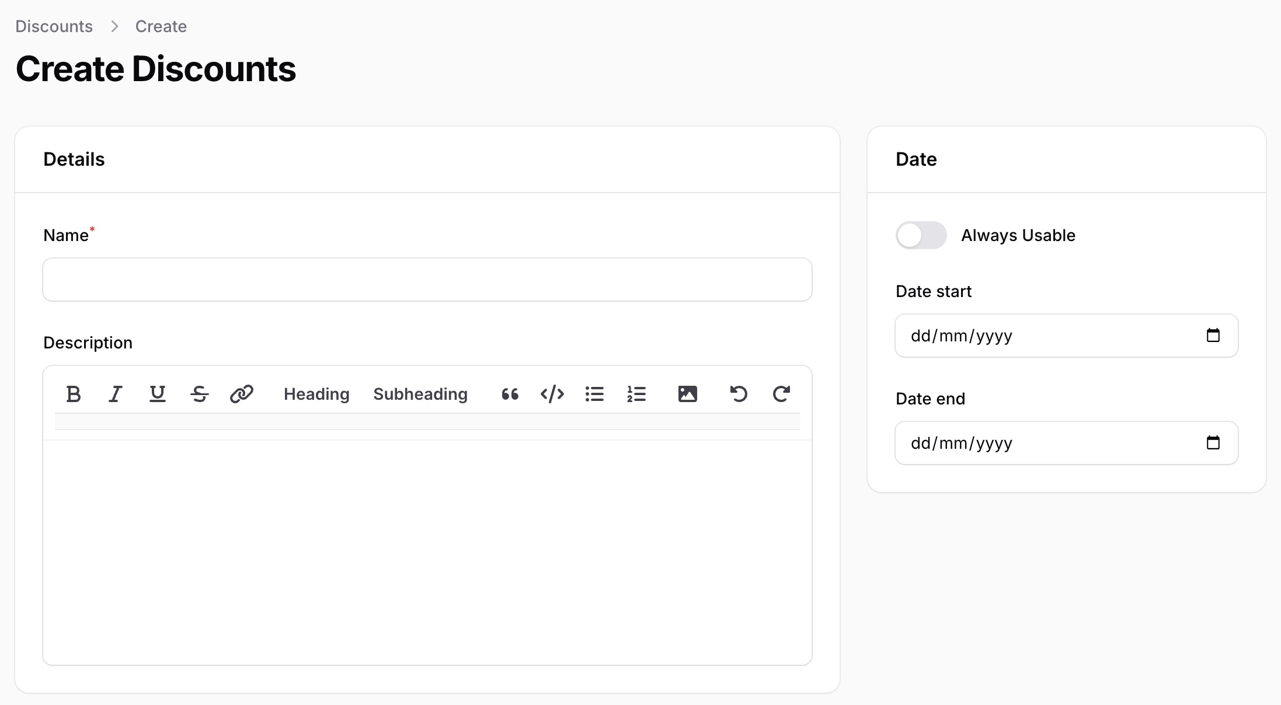Redo the last edit in Description
The width and height of the screenshot is (1281, 705).
(781, 395)
